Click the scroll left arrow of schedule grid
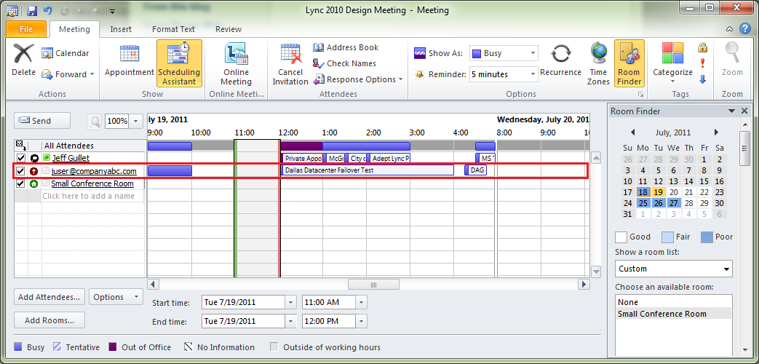 pyautogui.click(x=153, y=285)
